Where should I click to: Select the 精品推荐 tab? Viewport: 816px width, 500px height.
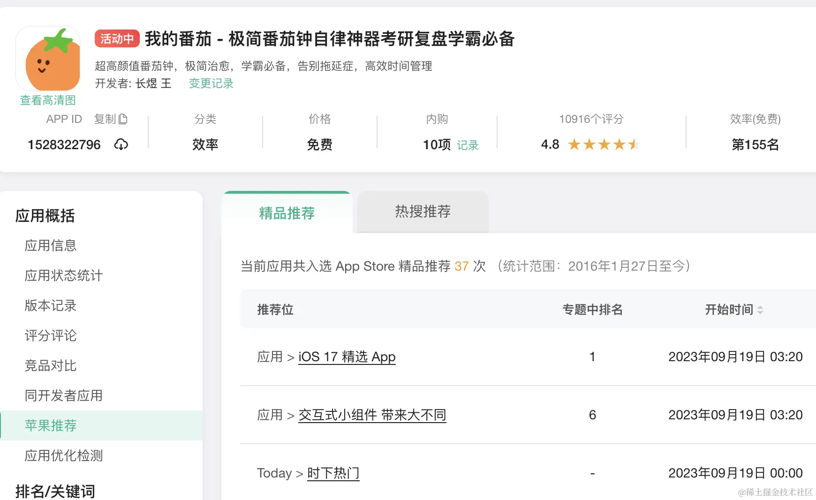(287, 213)
